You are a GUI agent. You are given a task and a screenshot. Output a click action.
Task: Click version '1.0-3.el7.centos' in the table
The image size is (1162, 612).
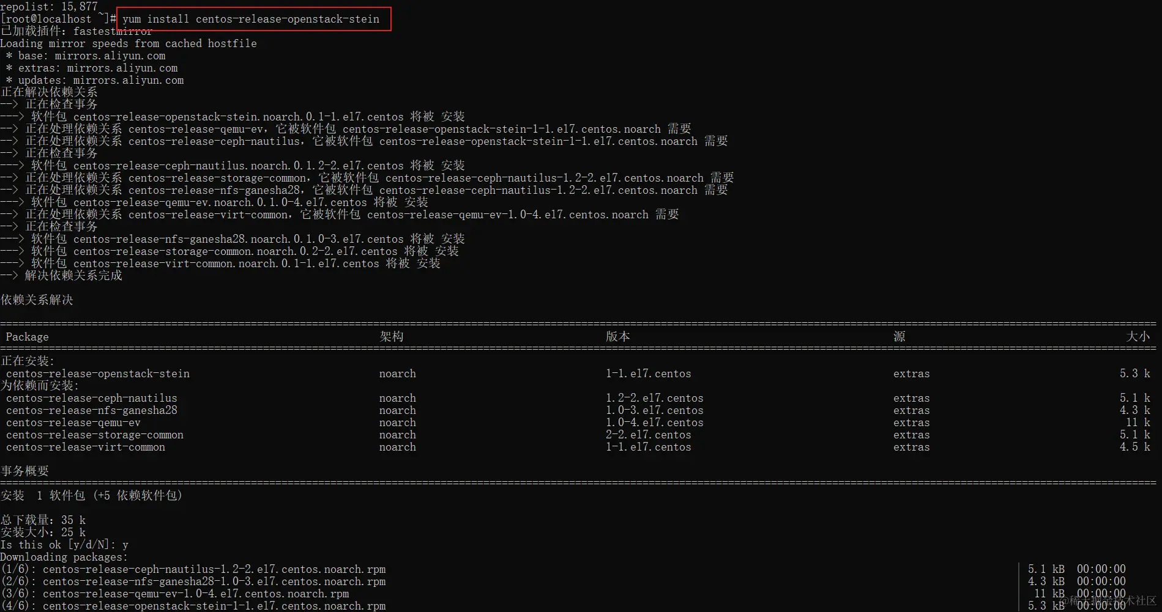[x=655, y=410]
